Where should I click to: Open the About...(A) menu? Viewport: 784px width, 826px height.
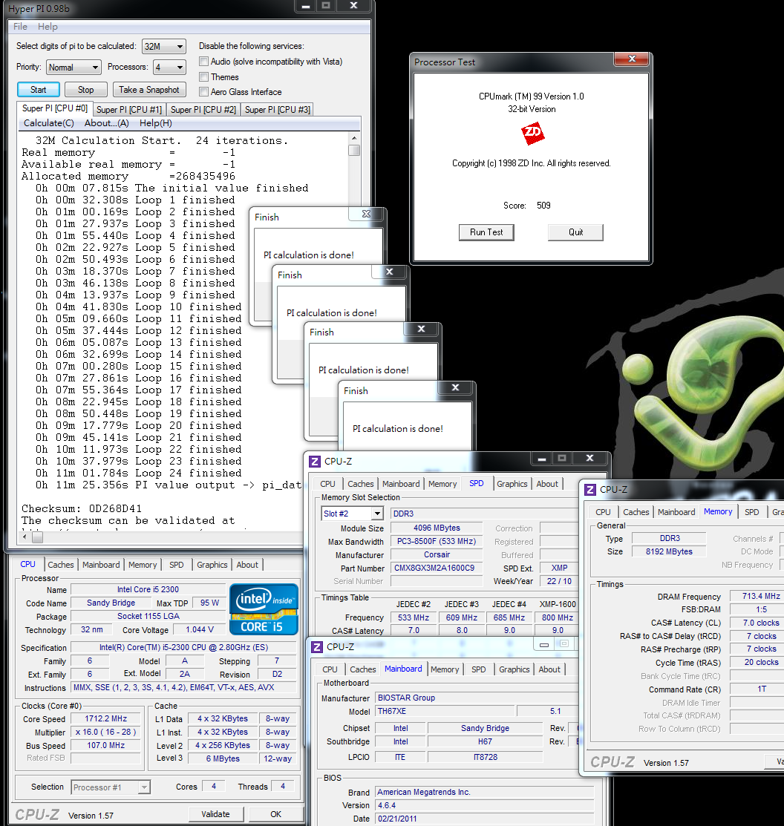(106, 122)
